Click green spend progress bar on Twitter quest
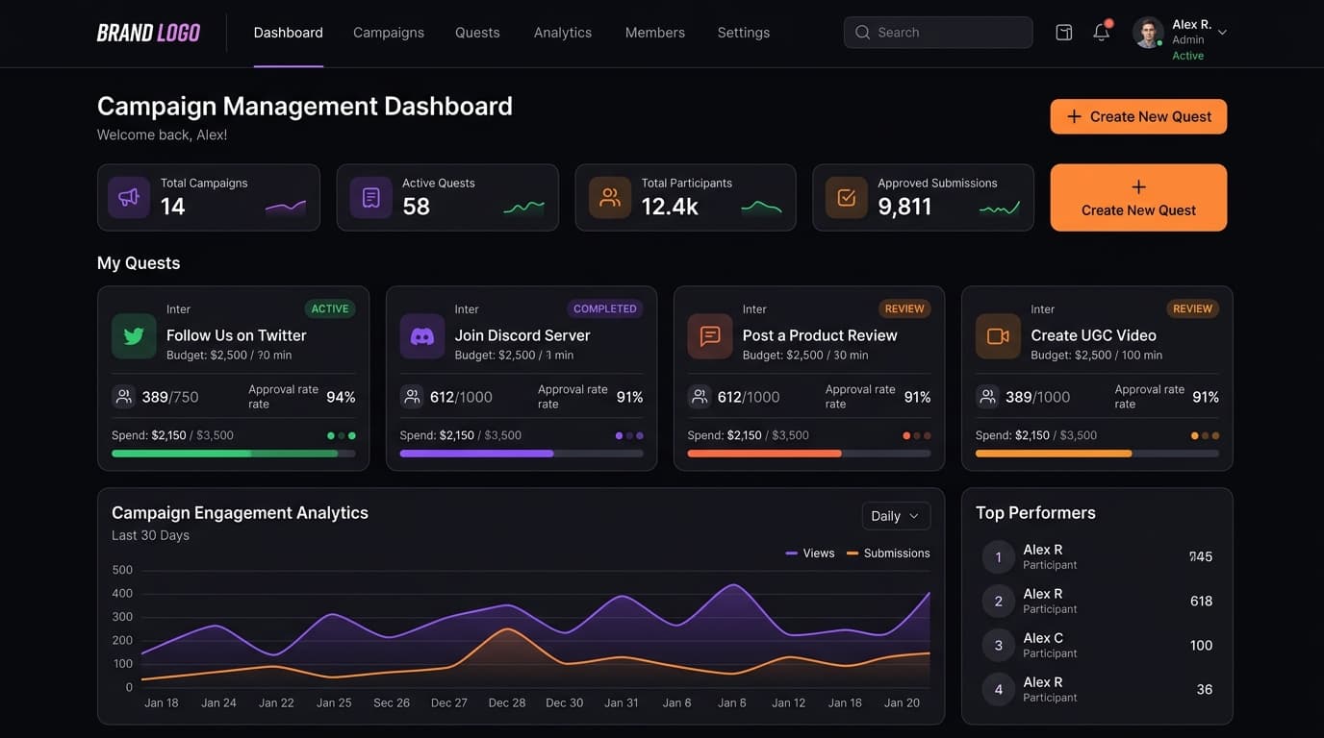This screenshot has width=1324, height=738. coord(234,454)
